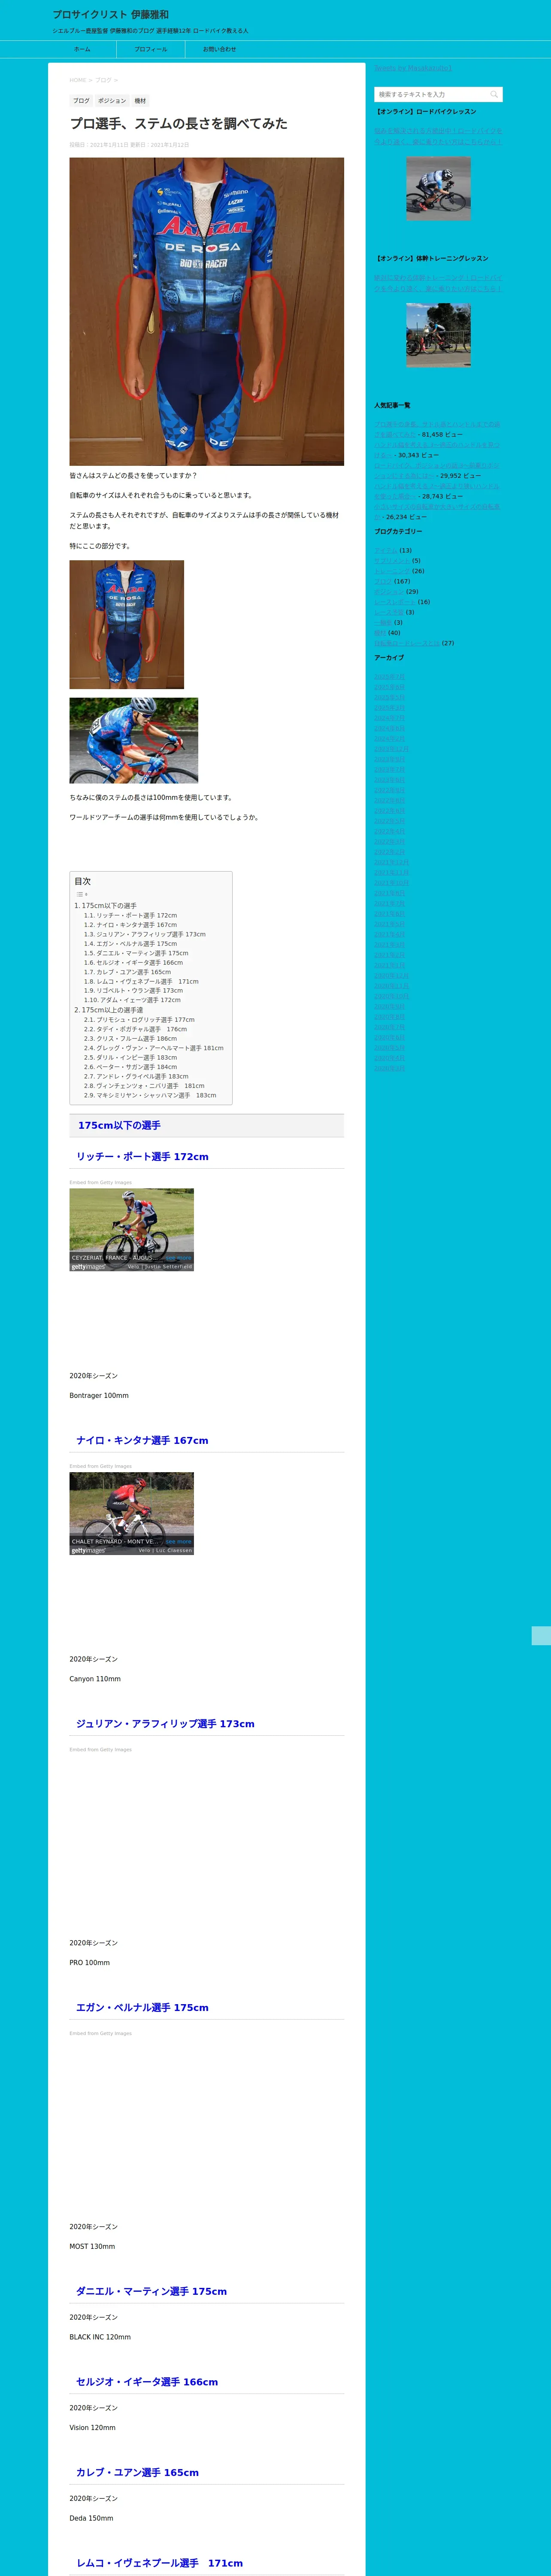This screenshot has width=551, height=2576.
Task: Jump to 2.1 プリモシュ・ログリッチ選手 in contents
Action: (x=139, y=1020)
